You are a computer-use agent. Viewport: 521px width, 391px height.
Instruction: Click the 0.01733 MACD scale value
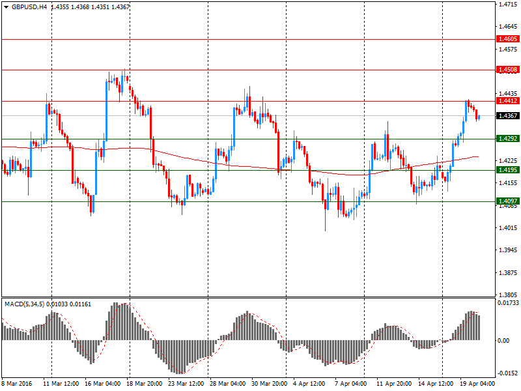509,303
